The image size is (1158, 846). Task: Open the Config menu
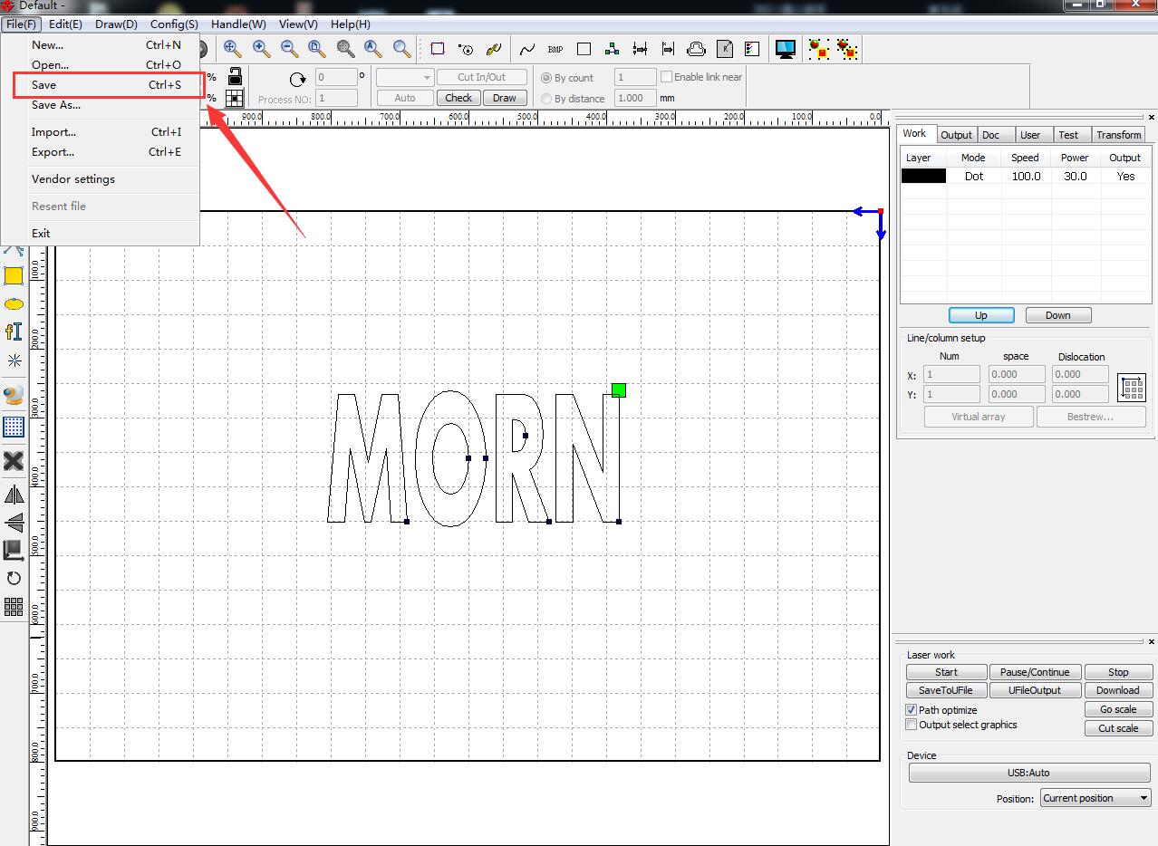pyautogui.click(x=174, y=24)
